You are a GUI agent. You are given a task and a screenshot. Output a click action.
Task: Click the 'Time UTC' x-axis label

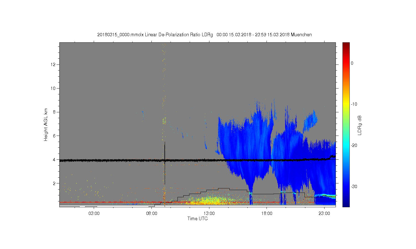tap(197, 219)
